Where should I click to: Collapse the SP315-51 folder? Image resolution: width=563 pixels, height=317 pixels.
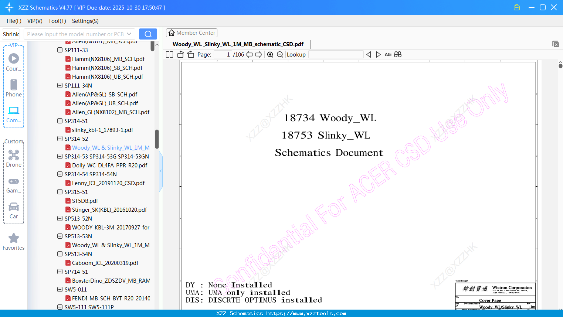60,192
